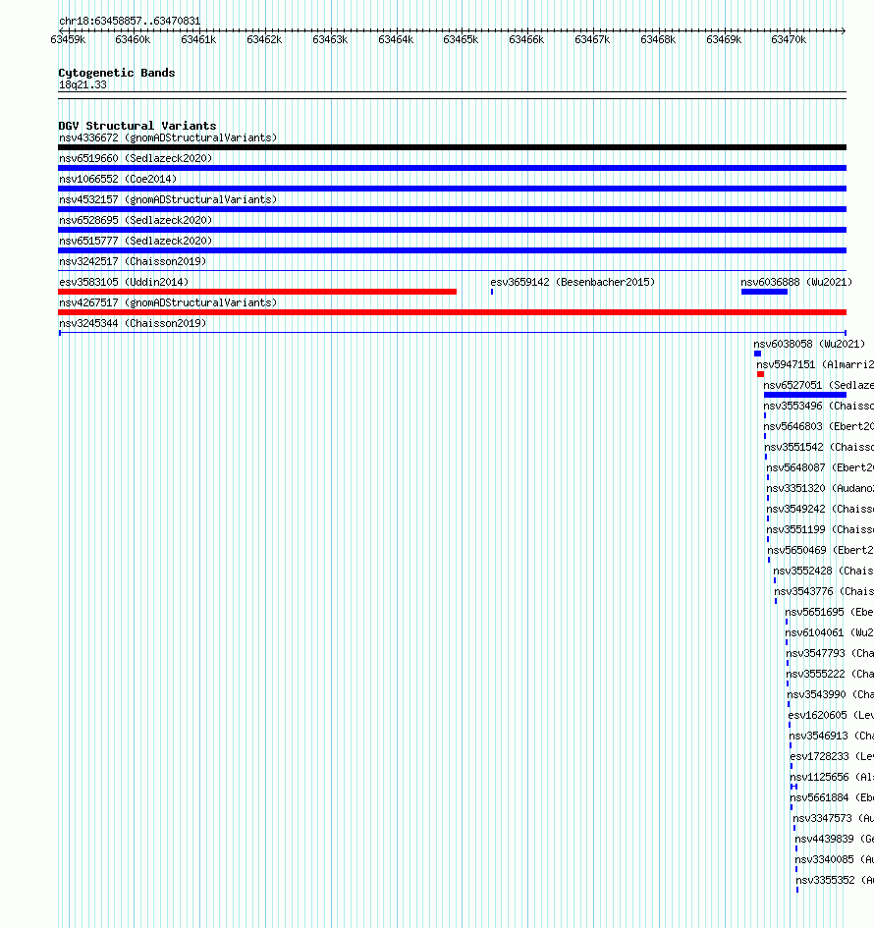
Task: Click nsv4439839 variant label
Action: click(x=835, y=840)
